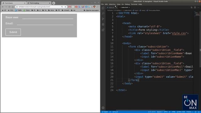
Task: Open the PC bookmarks folder
Action: (x=58, y=10)
